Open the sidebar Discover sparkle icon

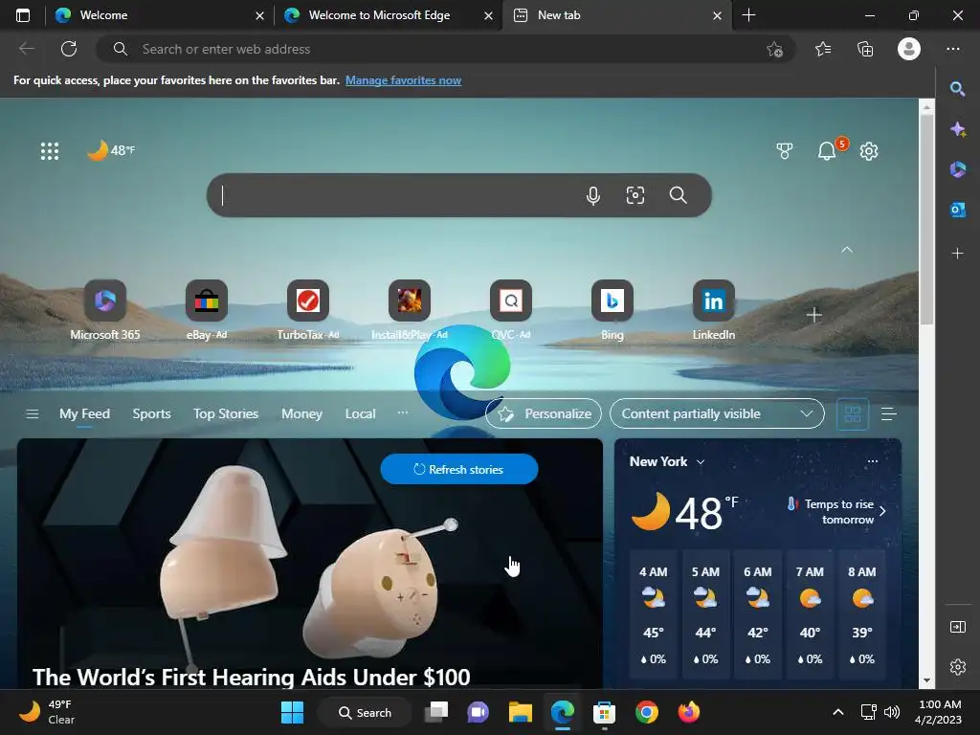coord(957,129)
